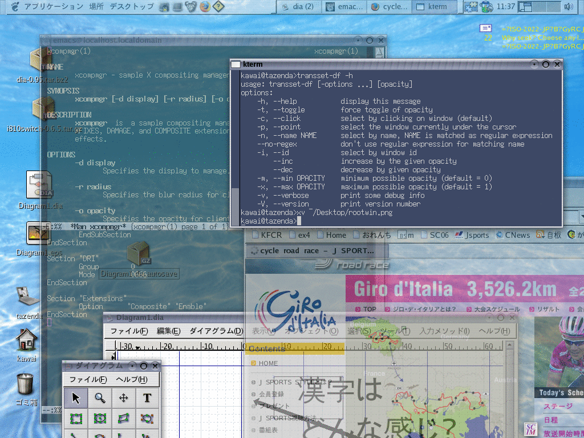The image size is (584, 438).
Task: Open the Jsports bookmark in browser
Action: point(472,235)
